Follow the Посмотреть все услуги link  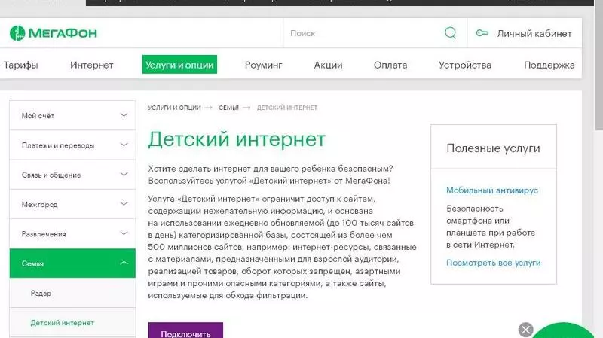tap(493, 263)
